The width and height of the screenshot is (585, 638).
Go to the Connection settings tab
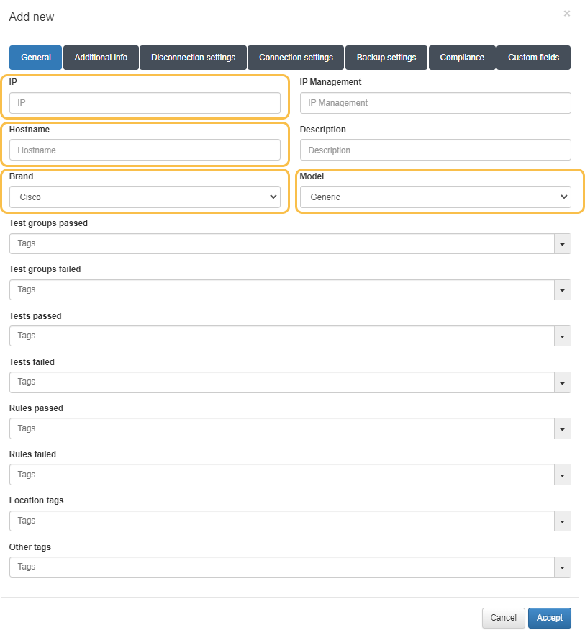coord(296,58)
